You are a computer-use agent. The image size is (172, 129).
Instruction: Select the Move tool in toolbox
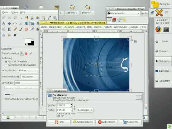(x=9, y=24)
